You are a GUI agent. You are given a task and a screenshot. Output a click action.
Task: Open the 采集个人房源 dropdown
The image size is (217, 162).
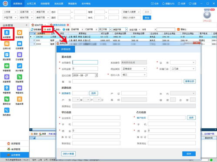point(131,12)
